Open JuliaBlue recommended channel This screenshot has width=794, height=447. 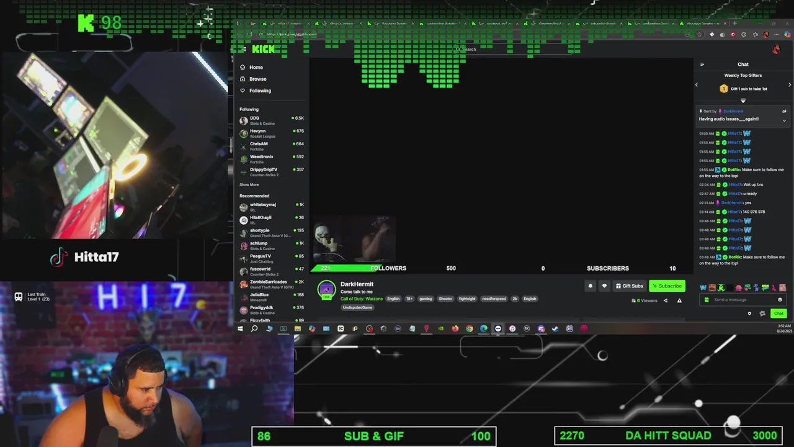click(272, 297)
